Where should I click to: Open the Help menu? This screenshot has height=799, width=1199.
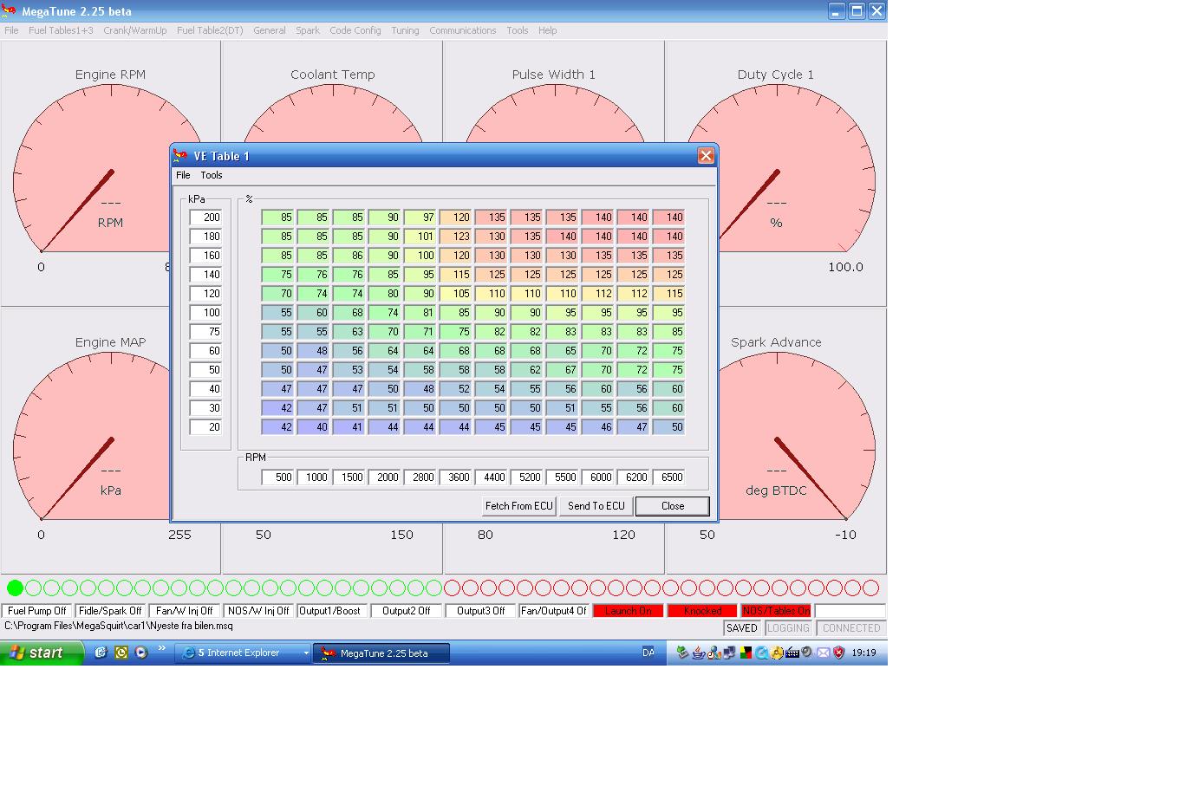pyautogui.click(x=547, y=30)
